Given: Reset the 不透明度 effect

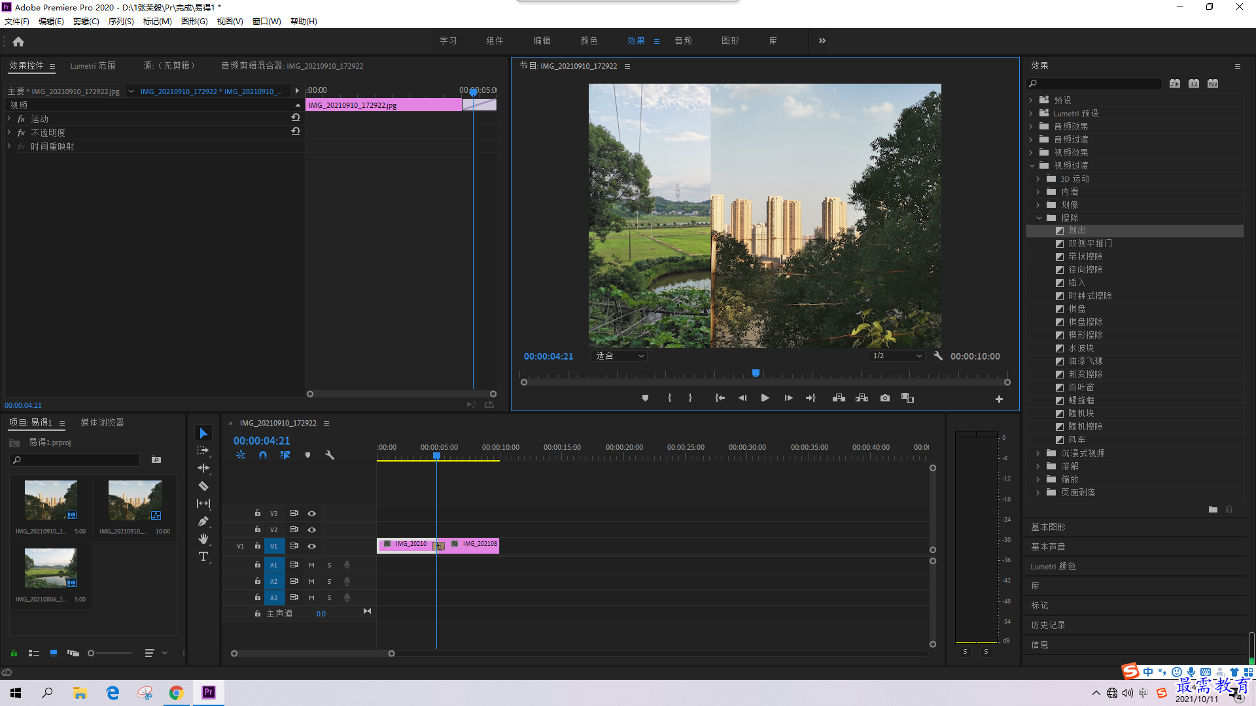Looking at the screenshot, I should (x=296, y=131).
